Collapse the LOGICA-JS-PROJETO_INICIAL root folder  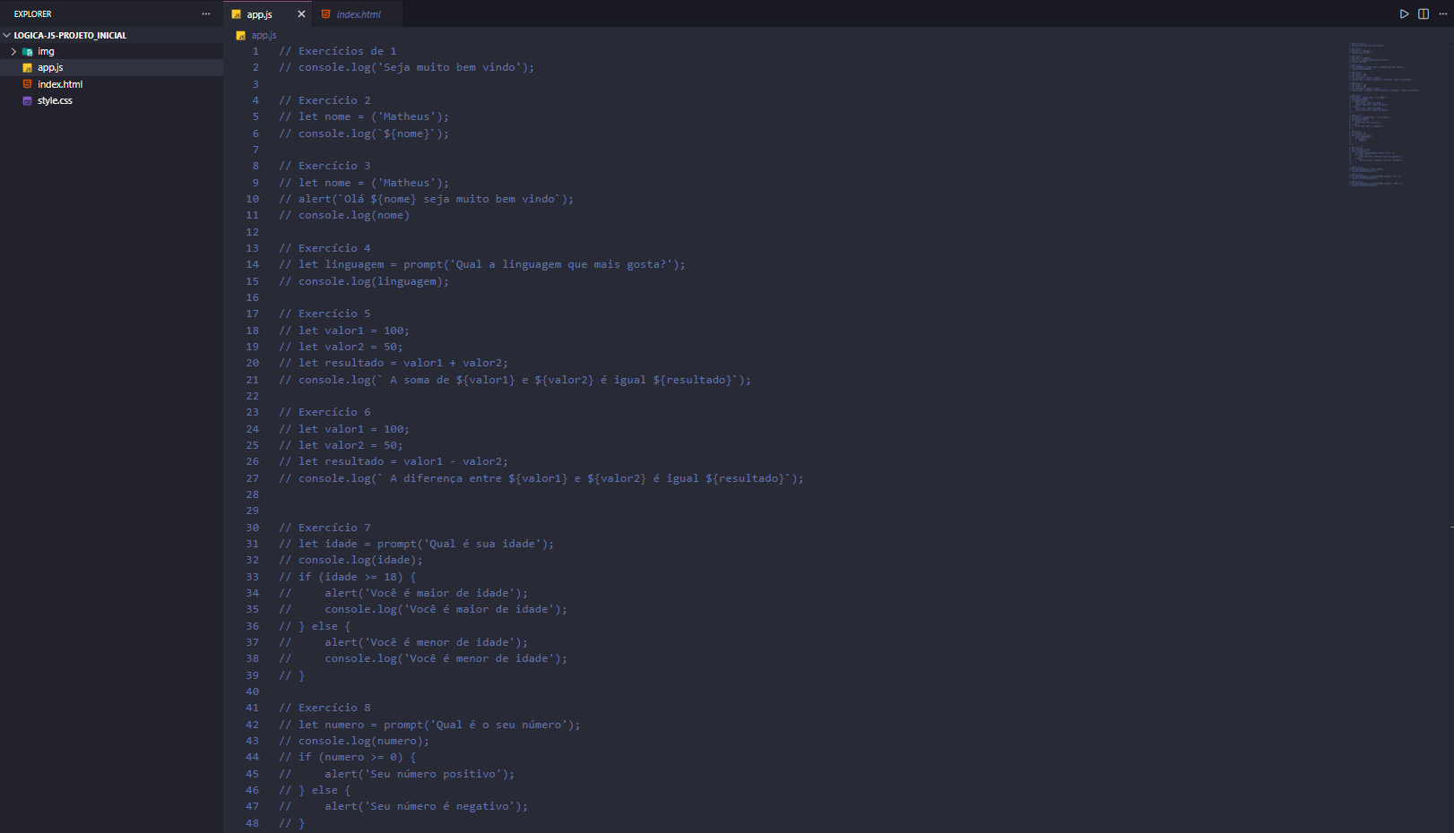7,35
